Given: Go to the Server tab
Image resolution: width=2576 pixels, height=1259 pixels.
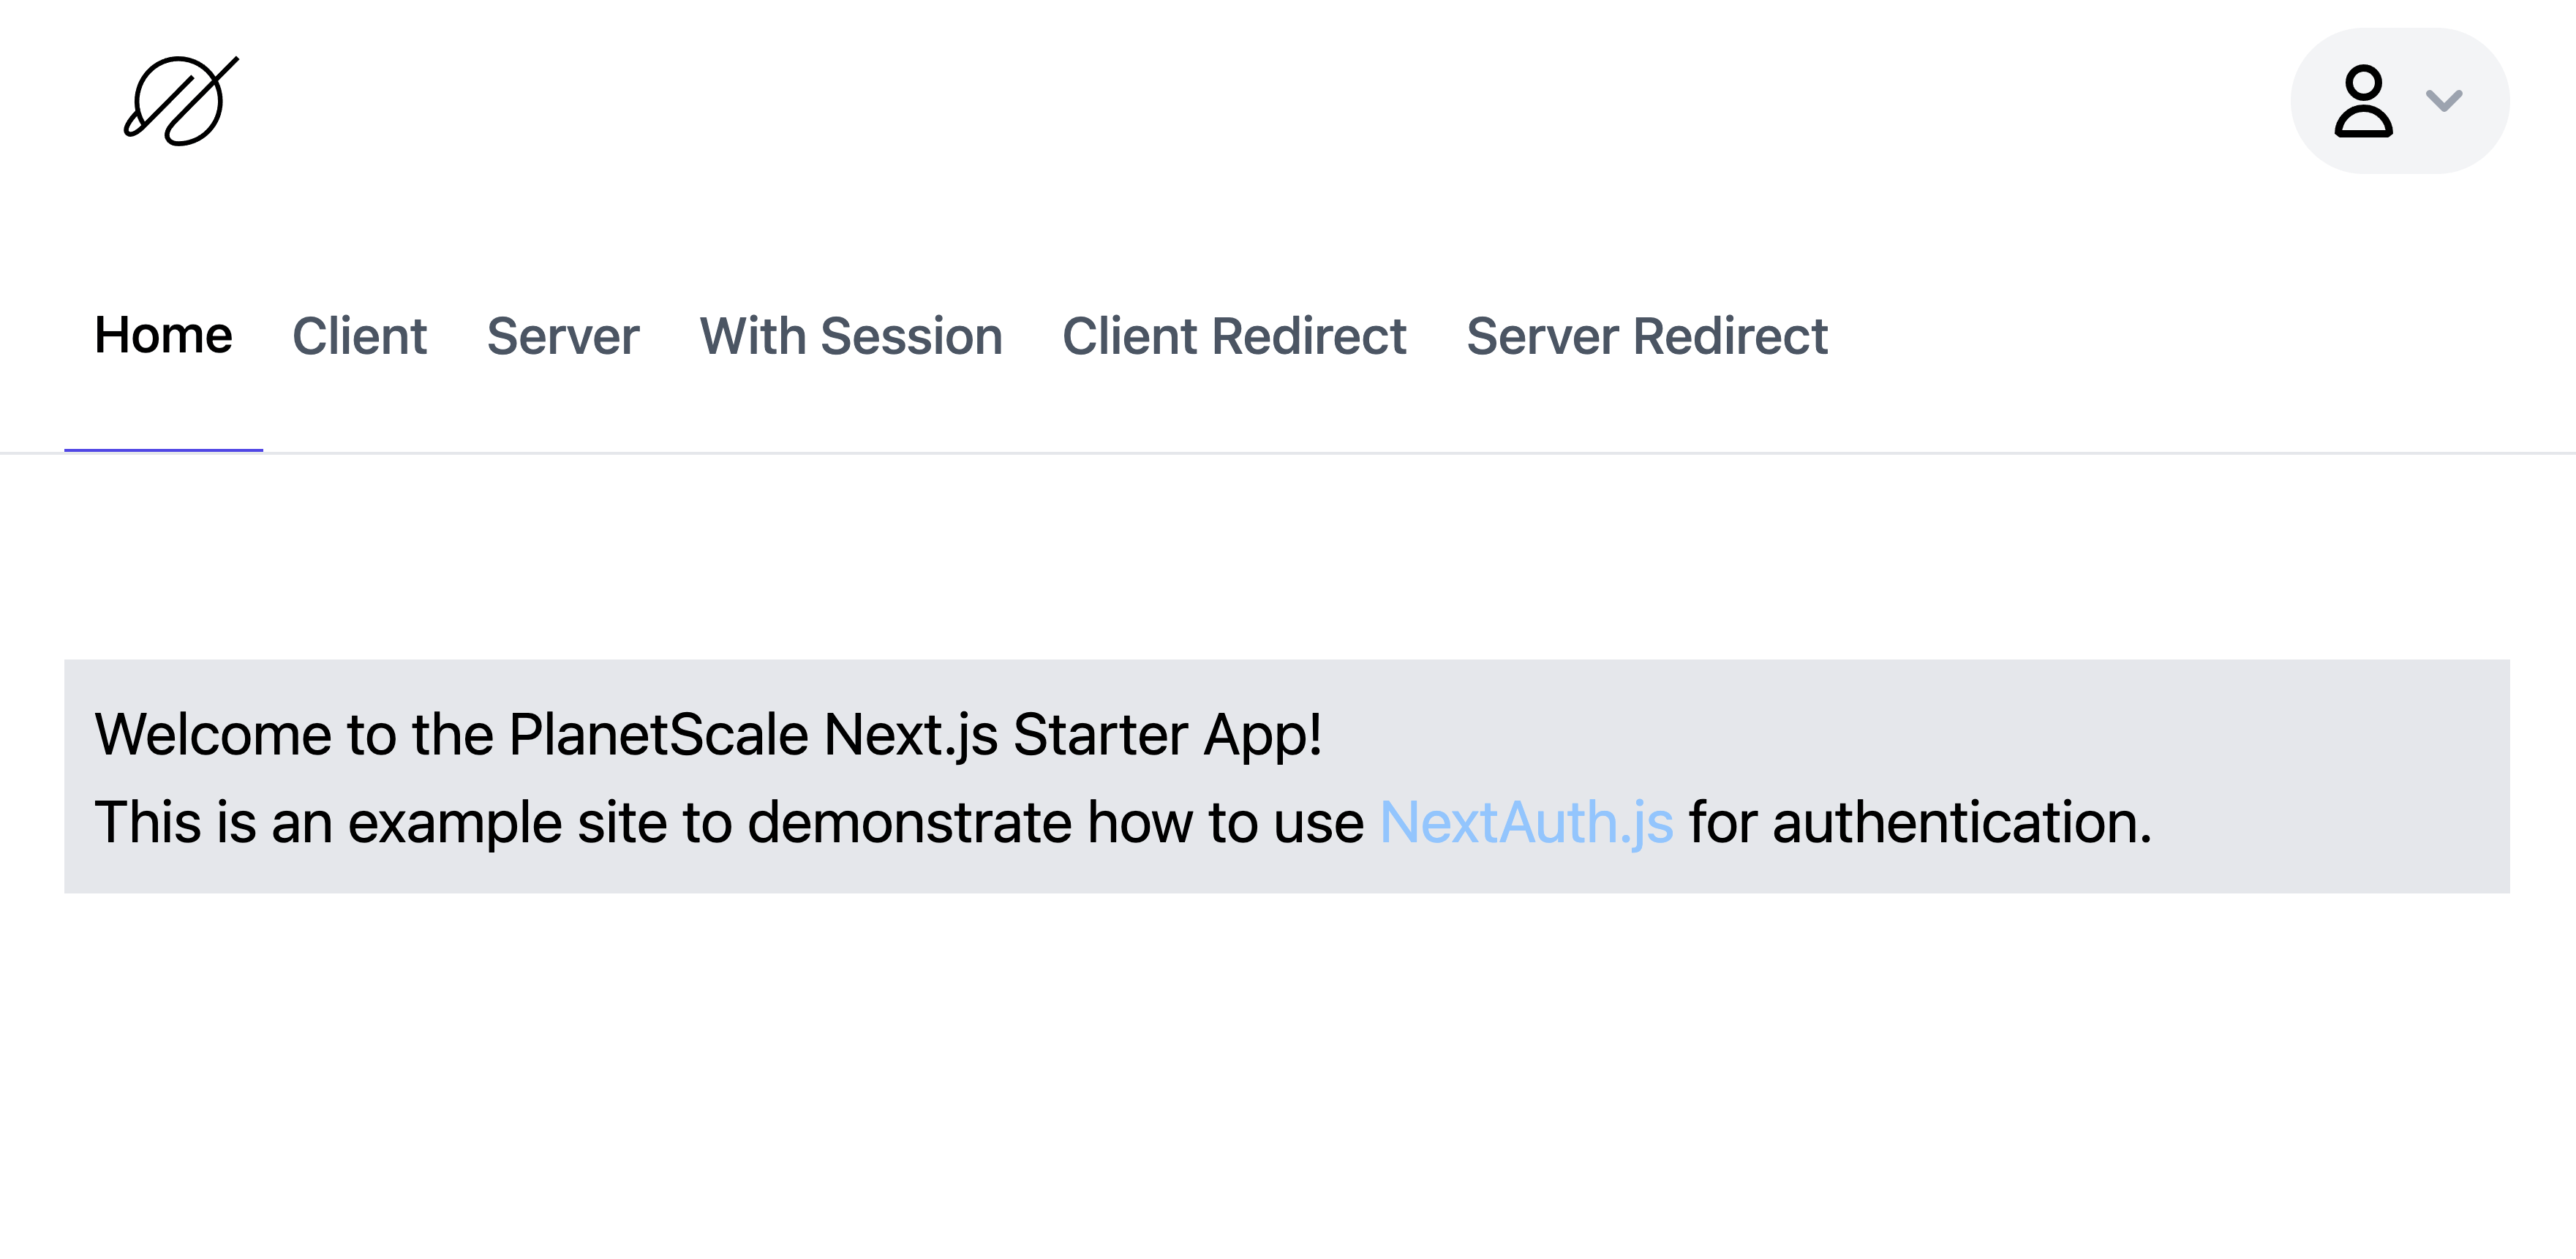Looking at the screenshot, I should pyautogui.click(x=563, y=336).
